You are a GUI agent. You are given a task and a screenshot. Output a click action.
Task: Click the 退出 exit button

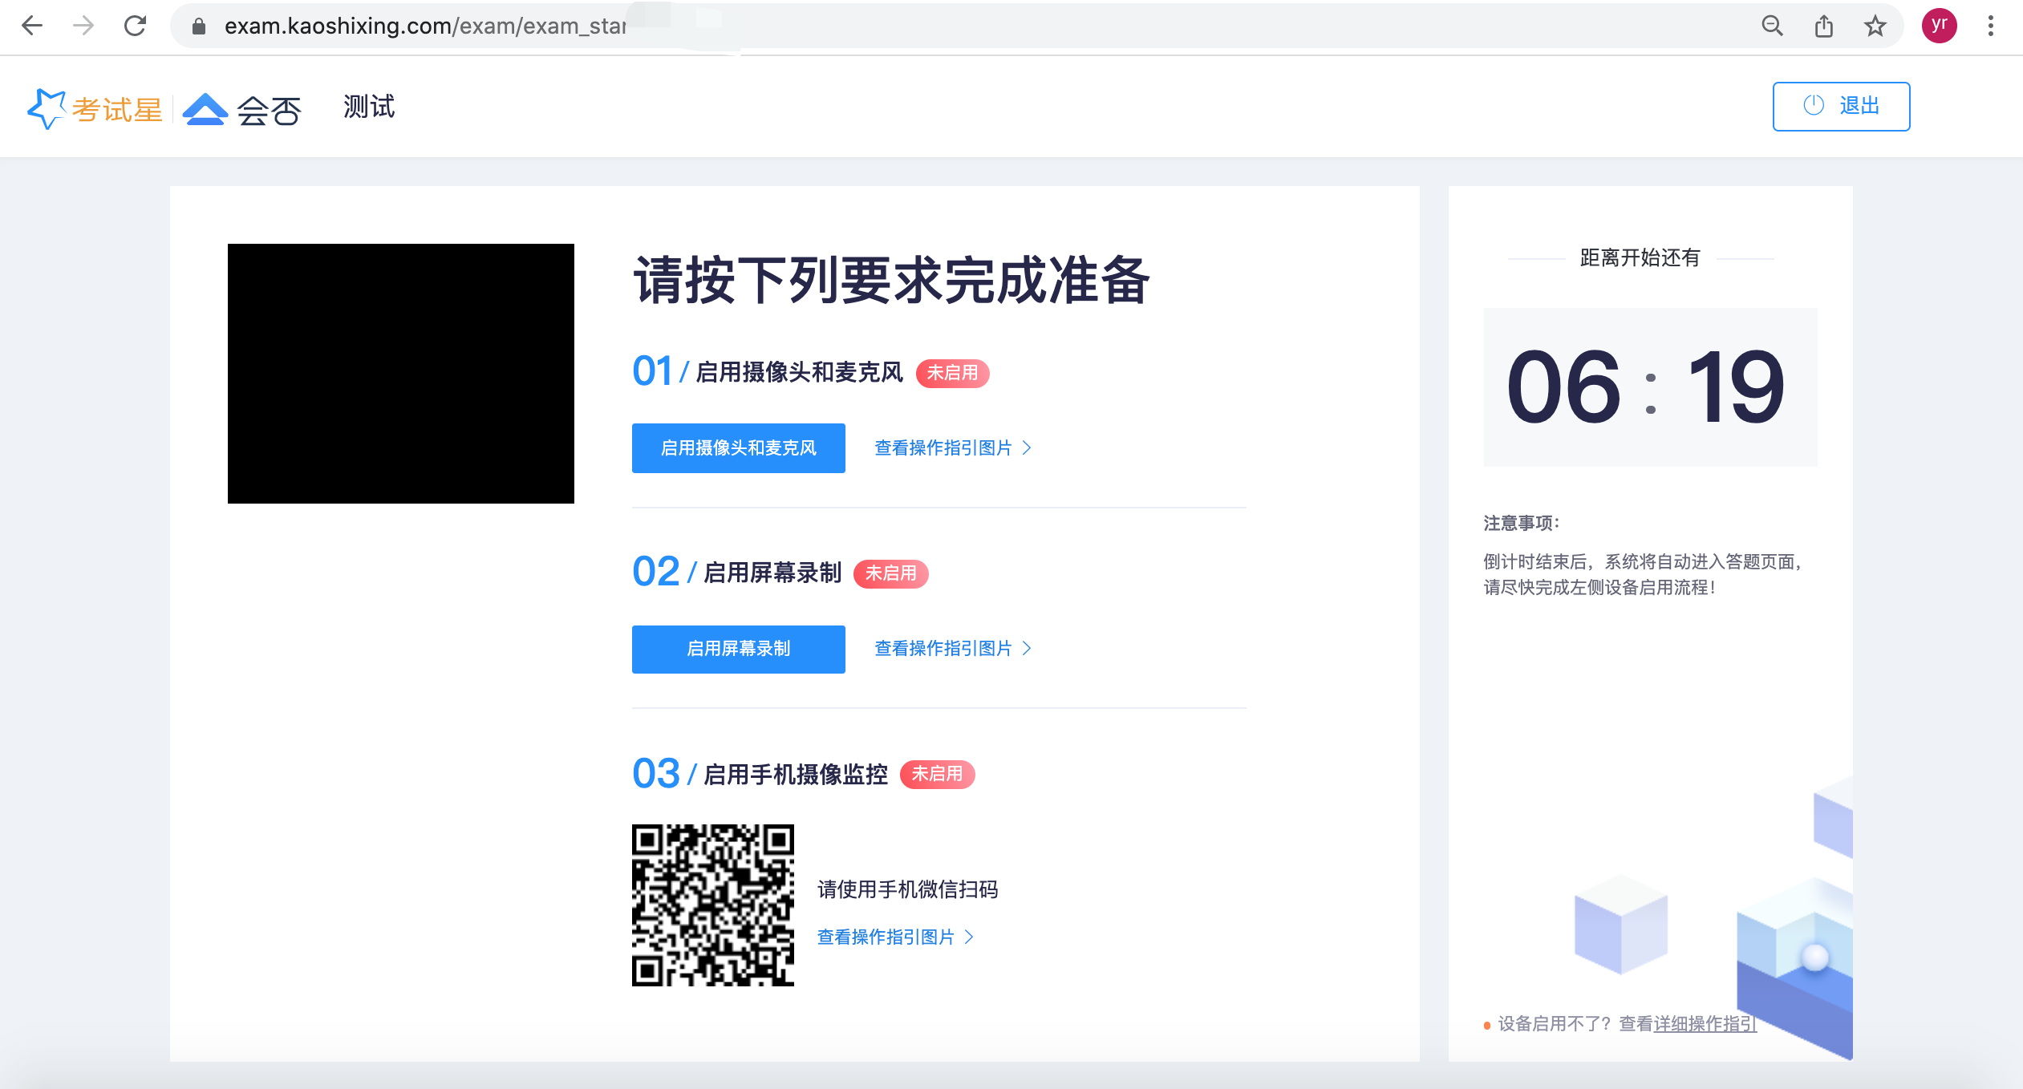(1841, 106)
